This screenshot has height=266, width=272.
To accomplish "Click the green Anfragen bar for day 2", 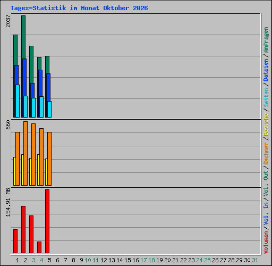I will click(23, 37).
